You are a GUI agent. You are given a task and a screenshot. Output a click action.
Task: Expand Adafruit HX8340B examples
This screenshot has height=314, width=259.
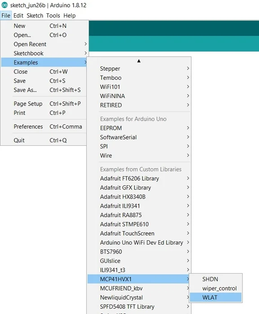139,196
